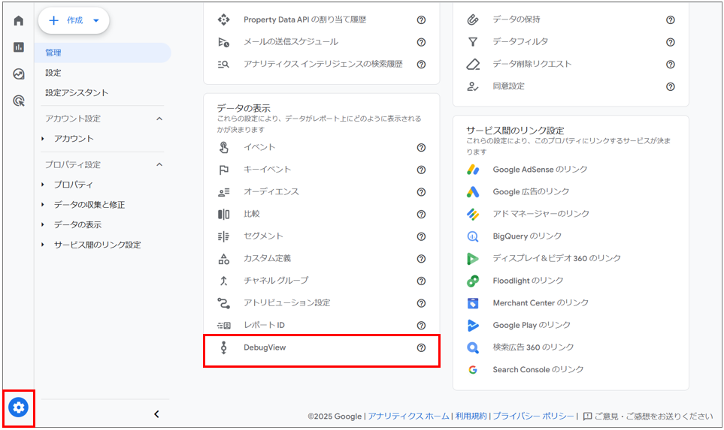
Task: Expand the データの表示 tree arrow in sidebar
Action: click(43, 224)
